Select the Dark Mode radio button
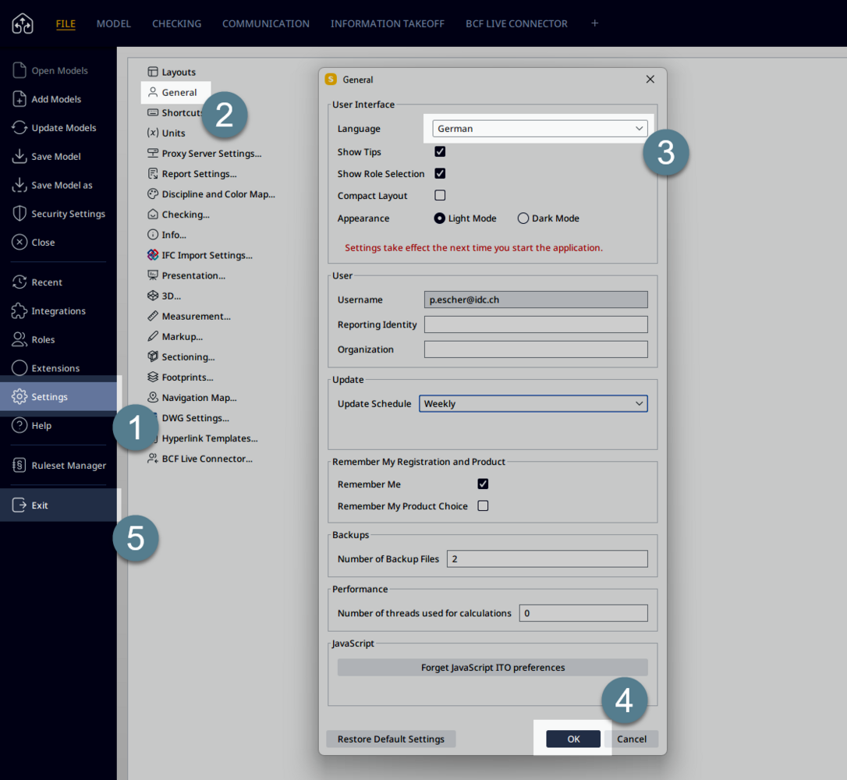Screen dimensions: 847x780 point(523,218)
